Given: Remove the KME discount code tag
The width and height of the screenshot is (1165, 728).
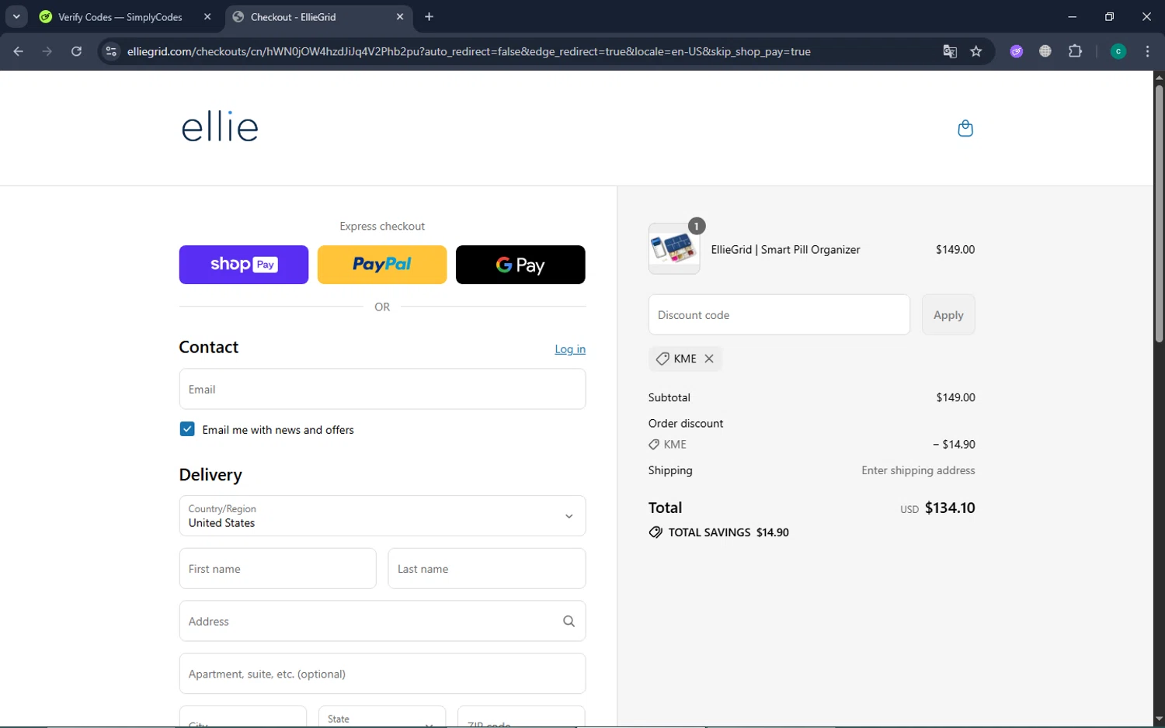Looking at the screenshot, I should tap(709, 359).
